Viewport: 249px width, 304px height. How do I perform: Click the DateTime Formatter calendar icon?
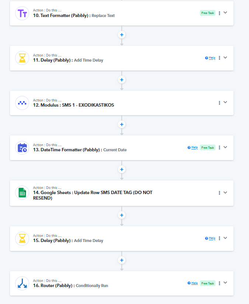(x=22, y=148)
